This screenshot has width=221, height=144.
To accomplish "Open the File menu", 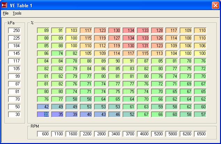I will tap(6, 13).
